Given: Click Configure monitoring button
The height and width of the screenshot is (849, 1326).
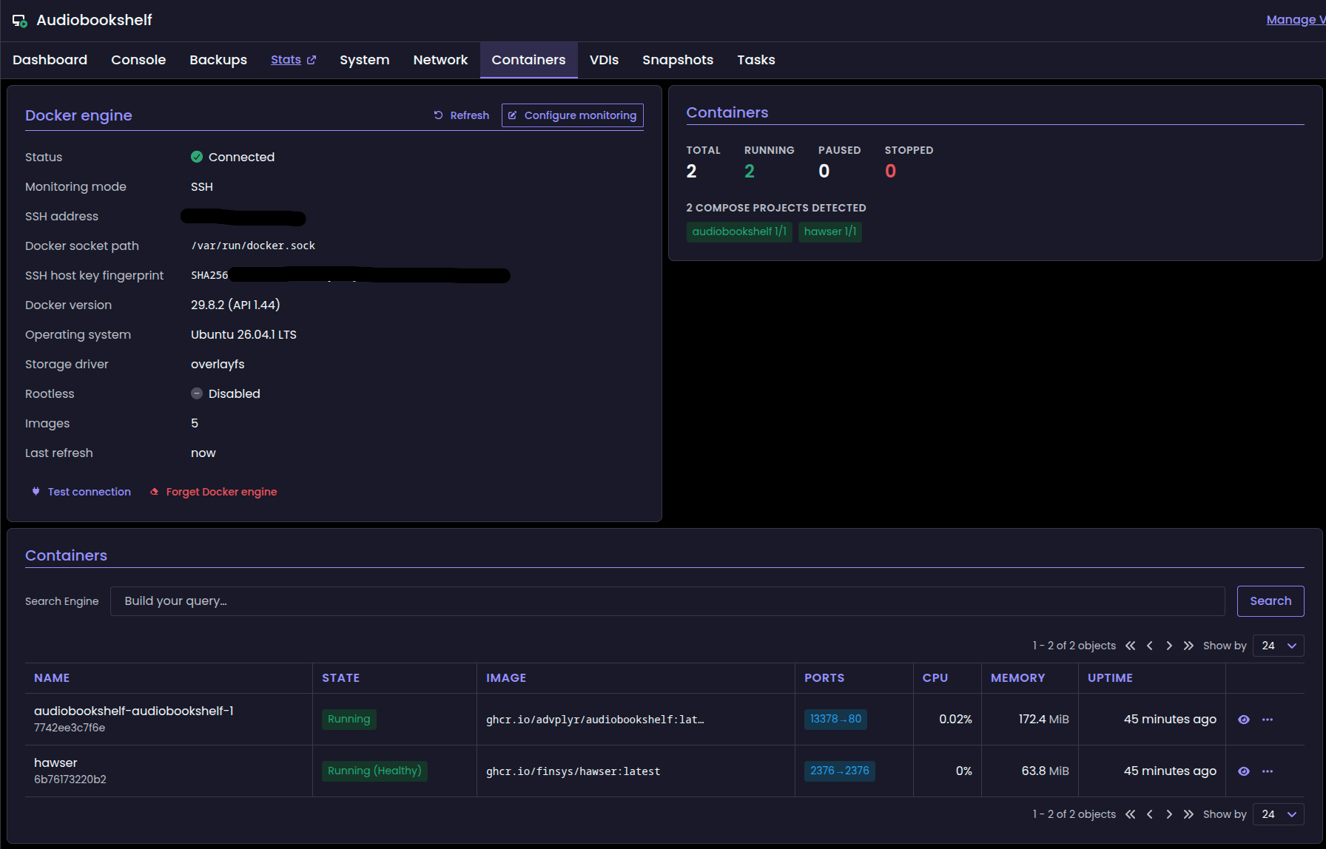Looking at the screenshot, I should [x=573, y=115].
